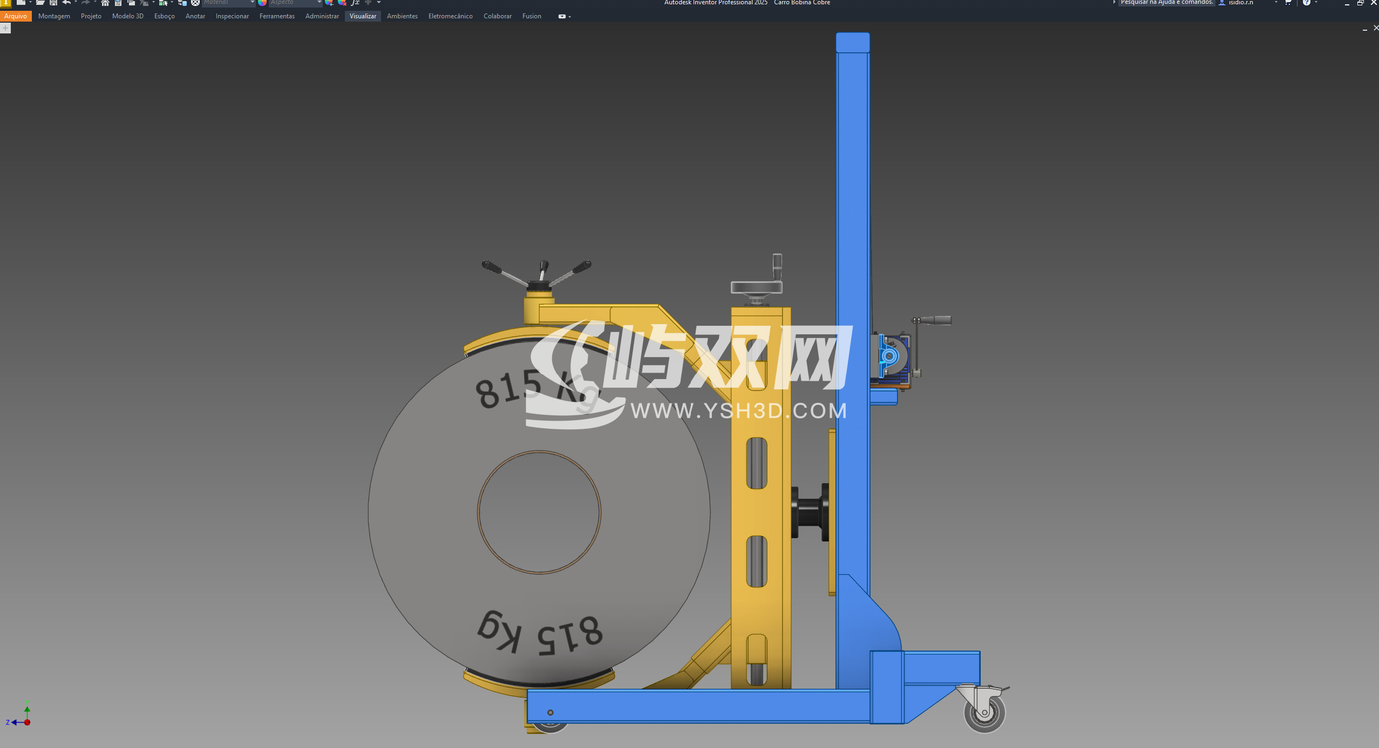Open the customize quick access toolbar arrow
Viewport: 1379px width, 748px height.
click(x=378, y=3)
